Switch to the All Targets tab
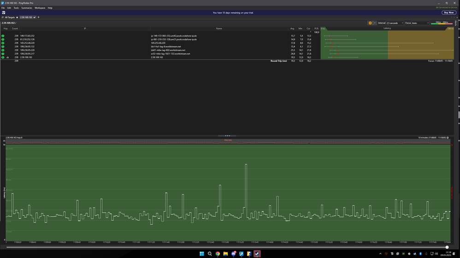Screen dimensions: 460x258 click(x=10, y=17)
